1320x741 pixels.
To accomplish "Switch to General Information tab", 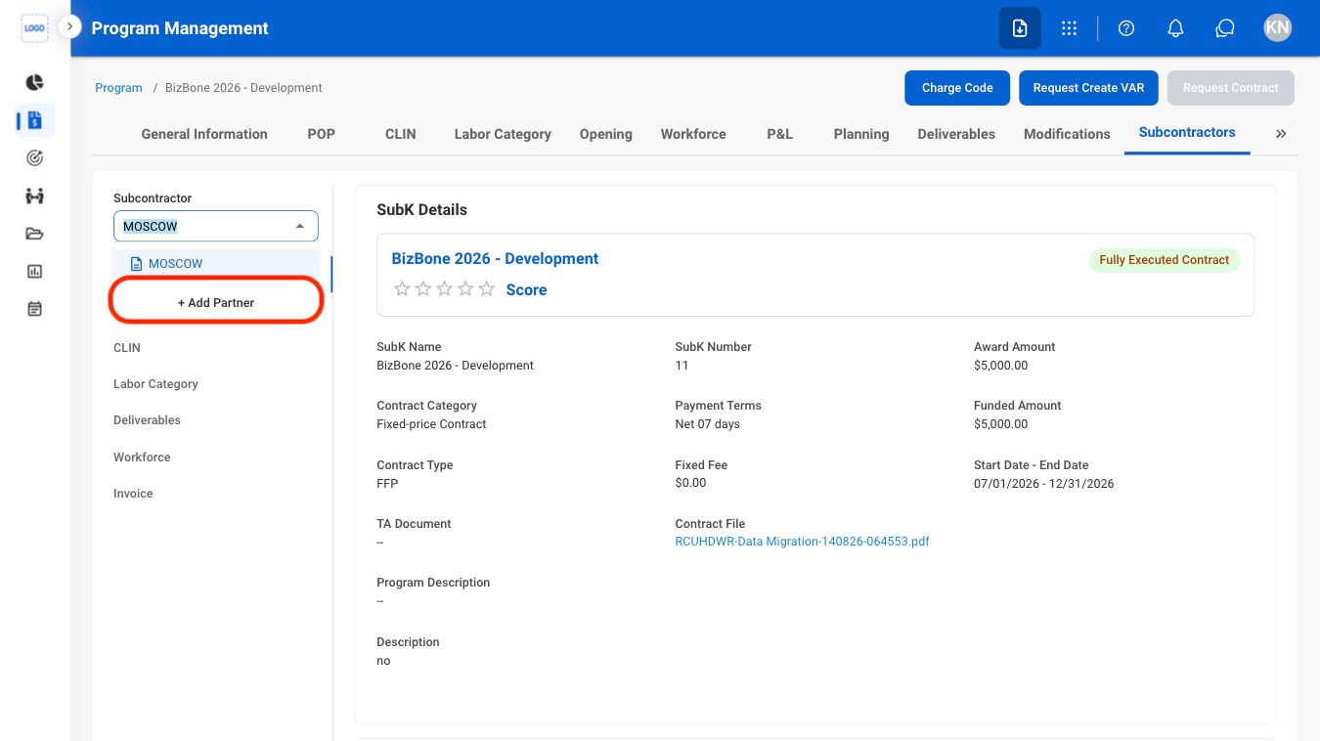I will coord(204,134).
